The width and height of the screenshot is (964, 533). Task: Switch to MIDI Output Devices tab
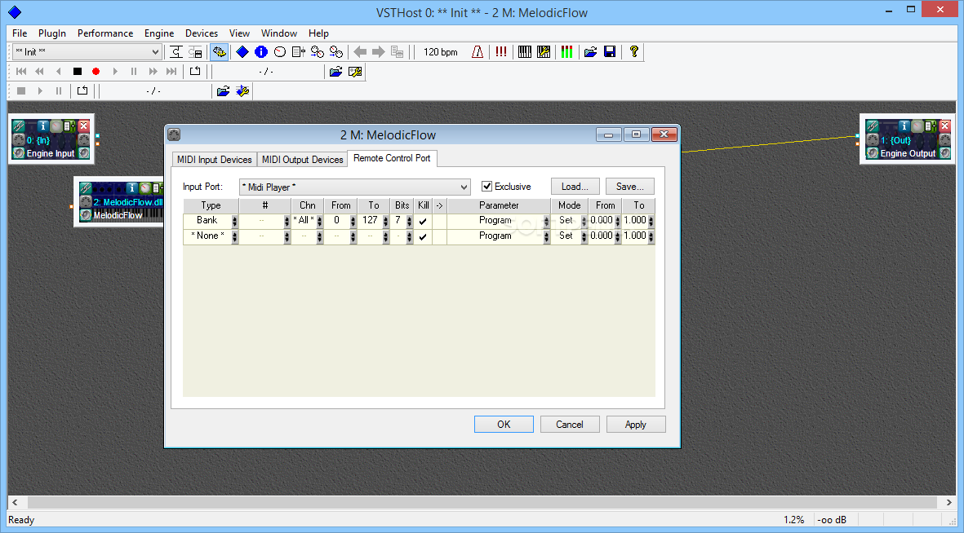(303, 159)
